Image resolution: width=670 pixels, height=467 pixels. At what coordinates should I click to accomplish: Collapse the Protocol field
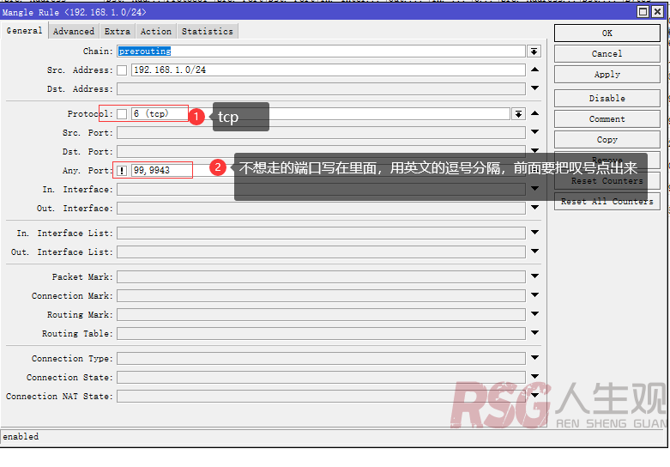(x=534, y=113)
